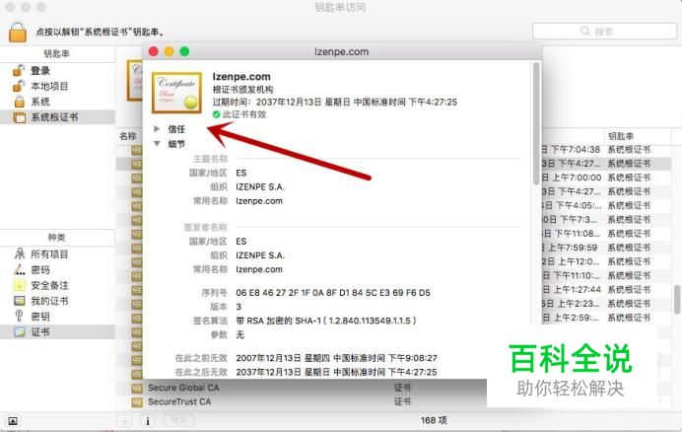Viewport: 682px width, 432px height.
Task: Show 安全备注 category
Action: [x=49, y=285]
